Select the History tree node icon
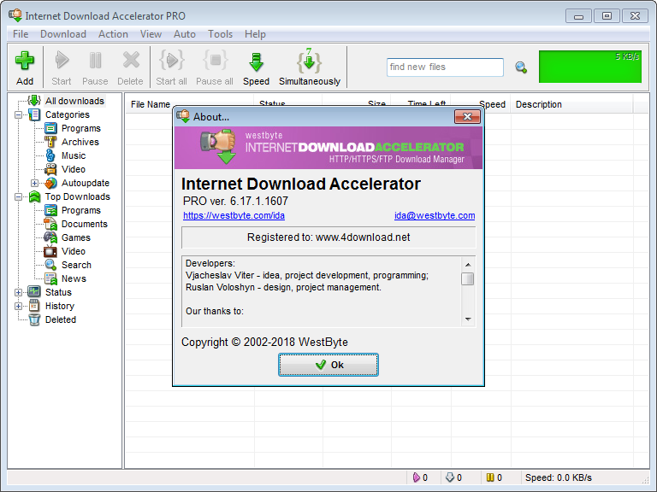 pyautogui.click(x=34, y=306)
